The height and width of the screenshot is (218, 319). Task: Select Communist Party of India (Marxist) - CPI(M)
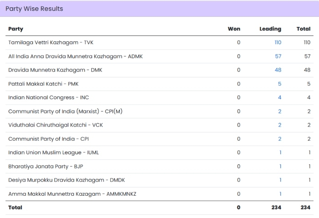click(65, 112)
